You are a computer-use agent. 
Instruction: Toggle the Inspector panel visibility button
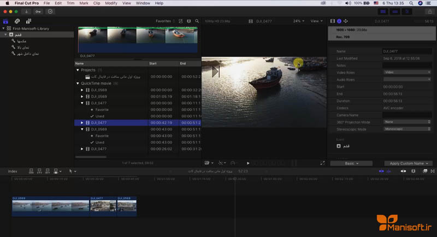(407, 11)
